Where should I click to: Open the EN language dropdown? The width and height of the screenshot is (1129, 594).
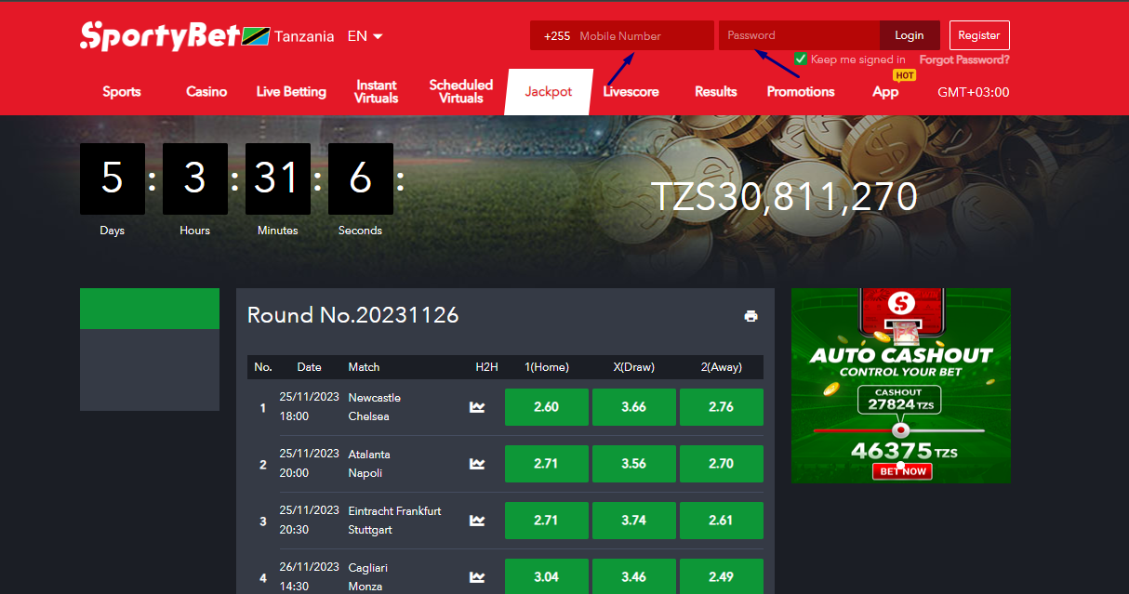point(365,36)
